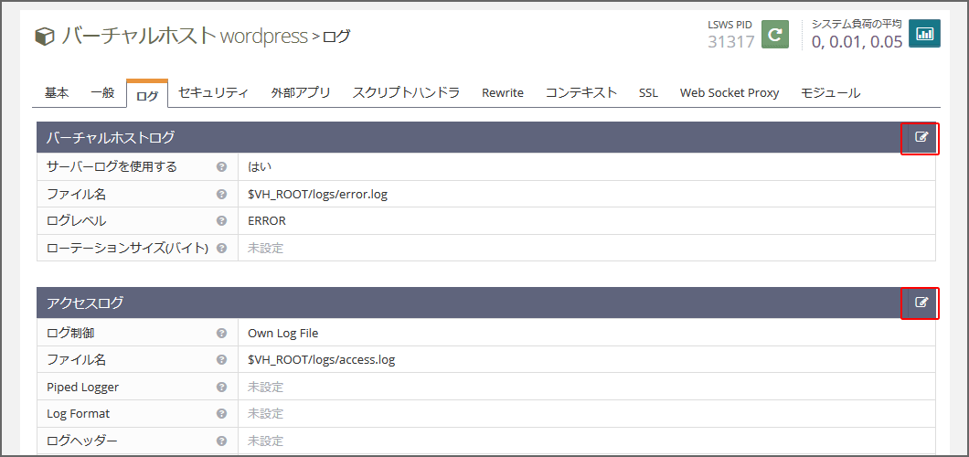
Task: Show help for ファイル名 in access log
Action: (x=220, y=359)
